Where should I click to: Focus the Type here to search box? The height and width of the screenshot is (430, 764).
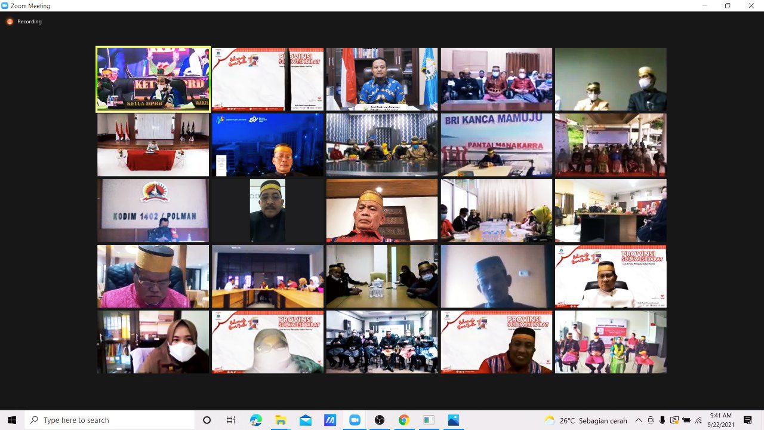click(x=110, y=420)
